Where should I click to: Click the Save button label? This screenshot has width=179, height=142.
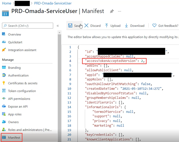(77, 26)
